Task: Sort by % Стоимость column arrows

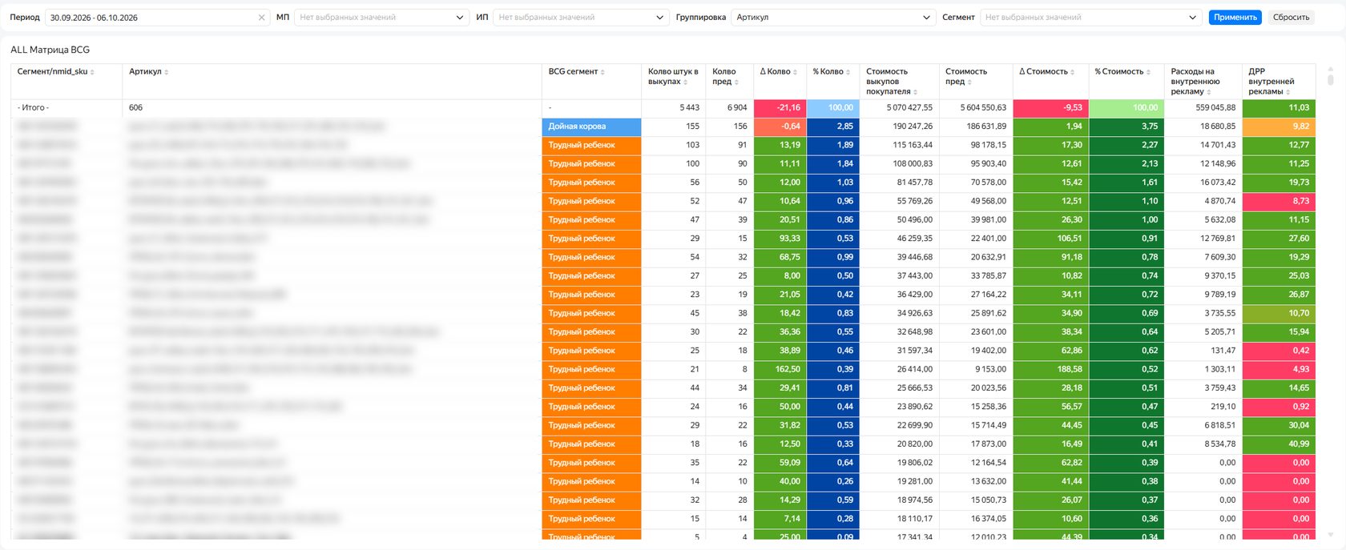Action: pyautogui.click(x=1148, y=72)
